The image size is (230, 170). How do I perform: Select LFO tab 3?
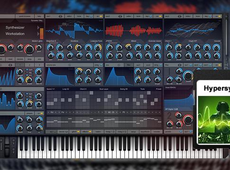pos(39,65)
